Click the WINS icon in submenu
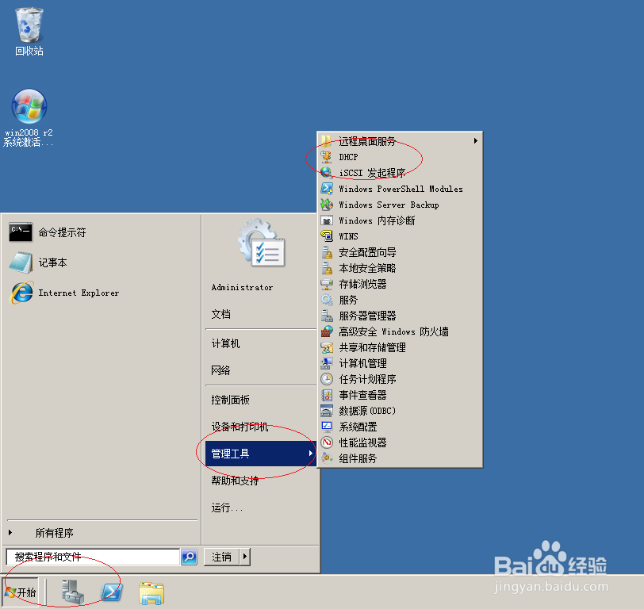Image resolution: width=644 pixels, height=609 pixels. [327, 236]
